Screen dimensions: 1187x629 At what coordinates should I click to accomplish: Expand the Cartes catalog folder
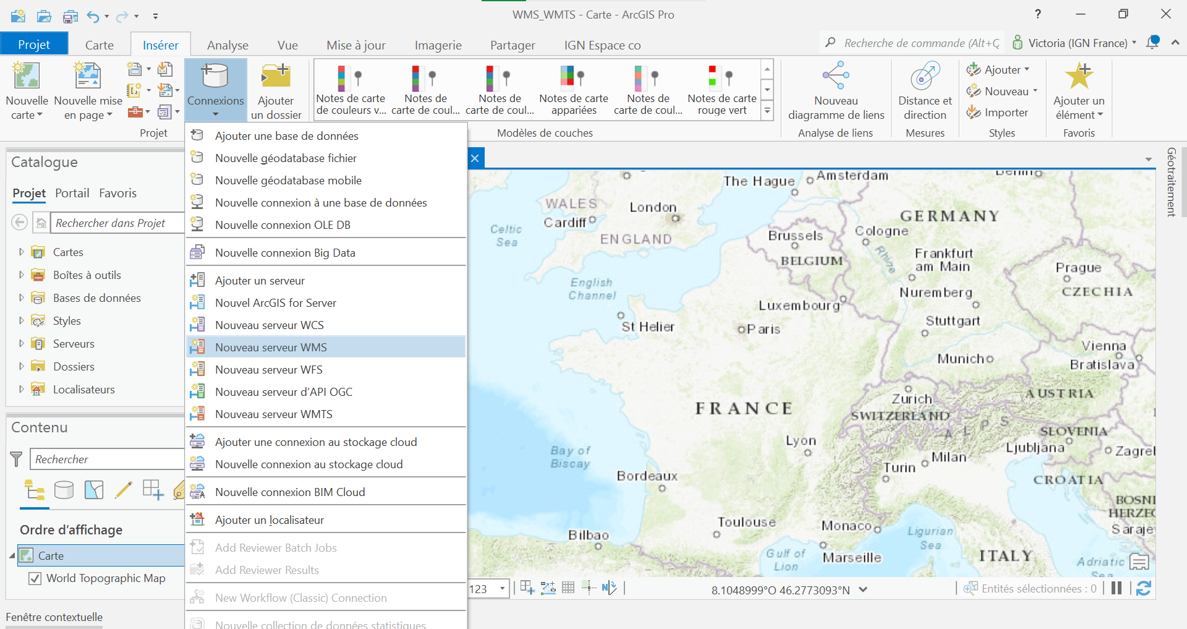tap(21, 252)
